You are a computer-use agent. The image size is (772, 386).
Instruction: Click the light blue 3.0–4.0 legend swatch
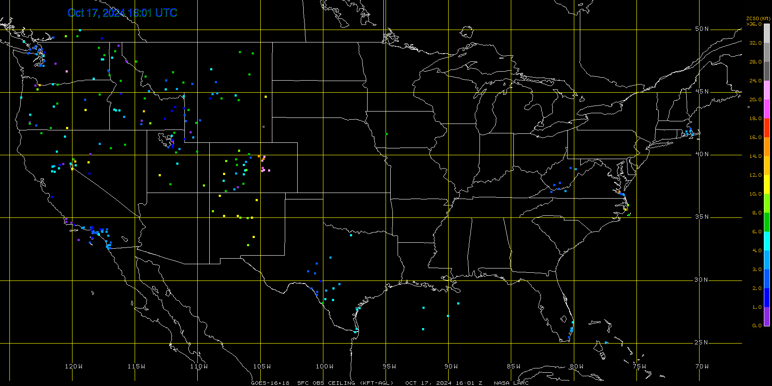(x=767, y=260)
